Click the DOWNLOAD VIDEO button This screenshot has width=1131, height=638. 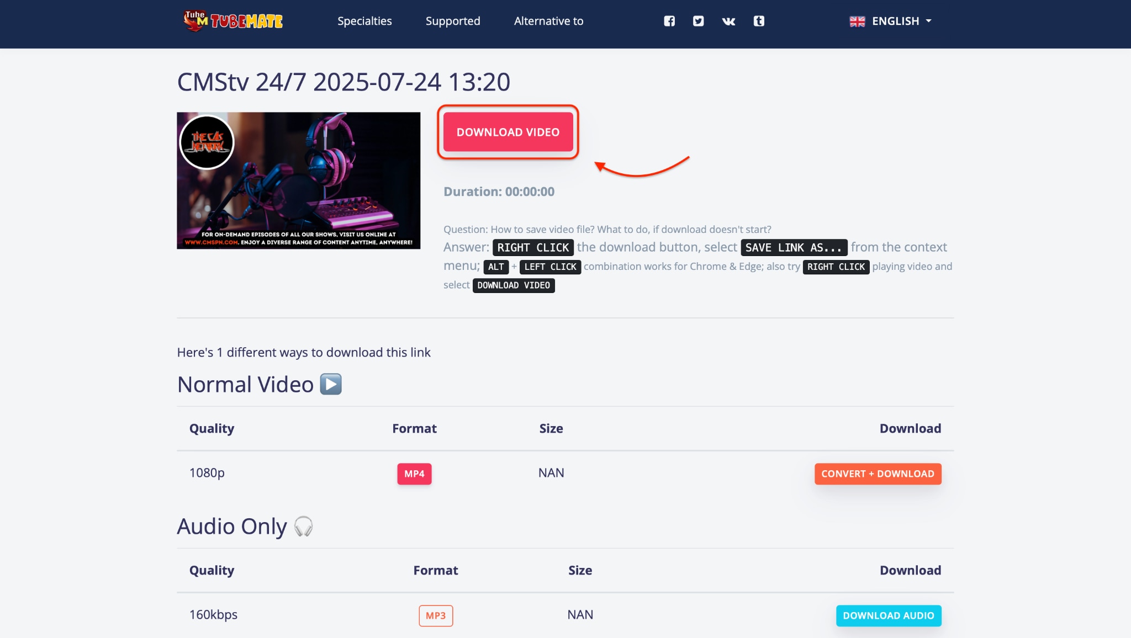point(508,132)
